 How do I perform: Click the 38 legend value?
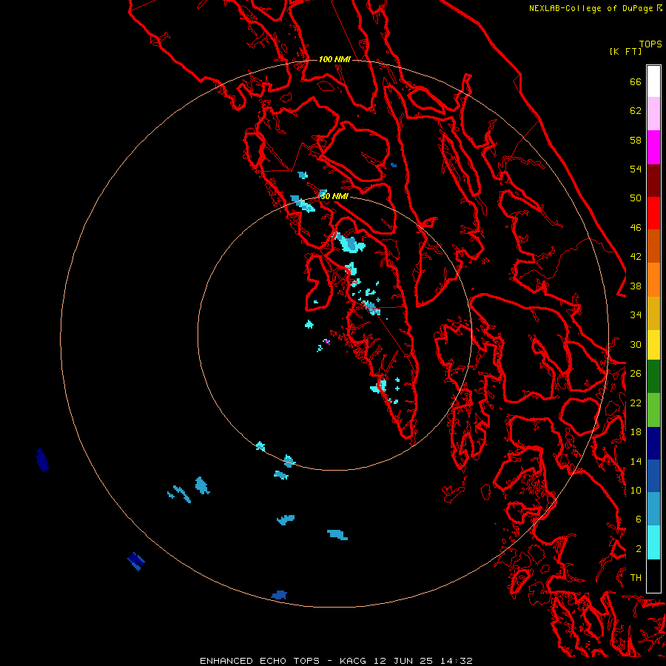[636, 286]
